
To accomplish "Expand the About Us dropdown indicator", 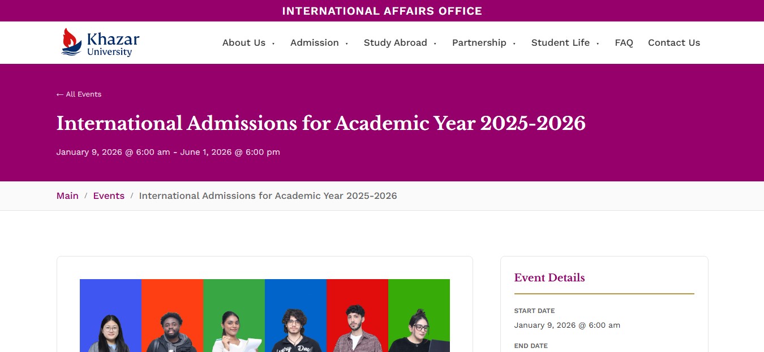I will click(273, 44).
